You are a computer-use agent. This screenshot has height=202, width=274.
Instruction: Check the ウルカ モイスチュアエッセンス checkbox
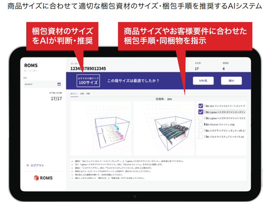[201, 136]
